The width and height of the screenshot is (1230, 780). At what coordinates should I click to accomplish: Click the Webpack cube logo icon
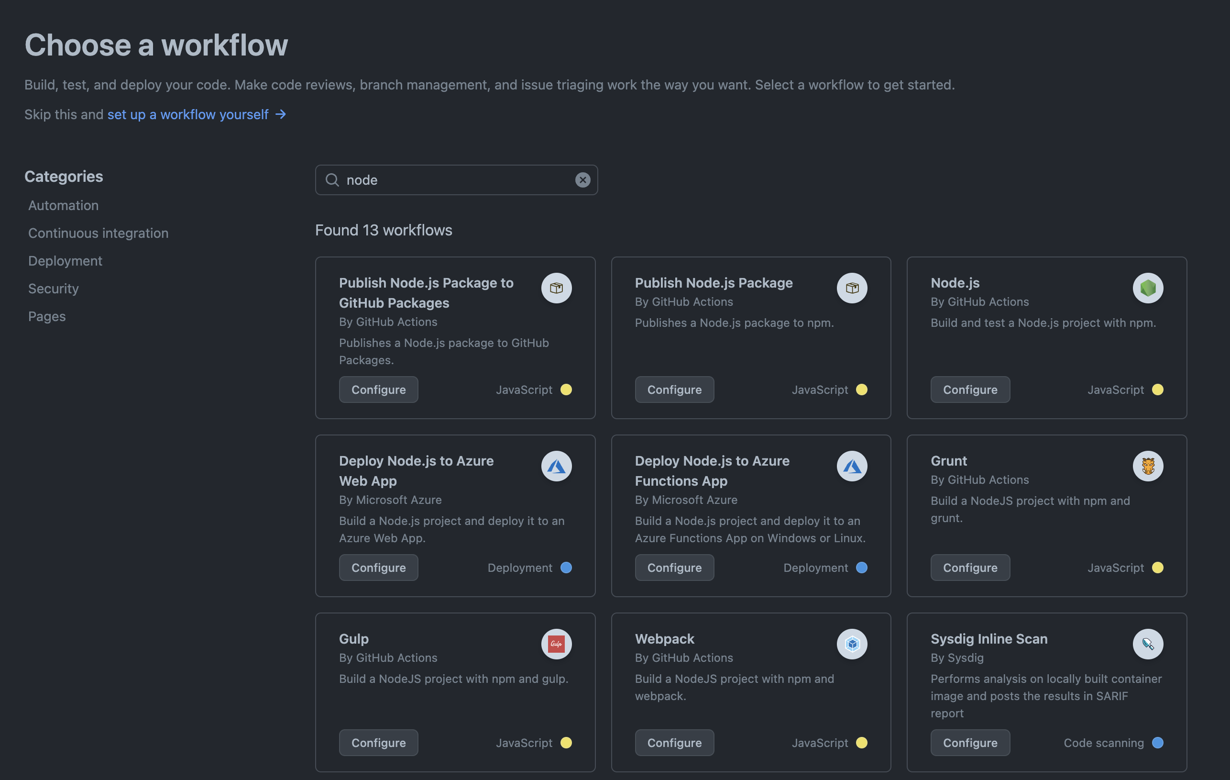(852, 644)
